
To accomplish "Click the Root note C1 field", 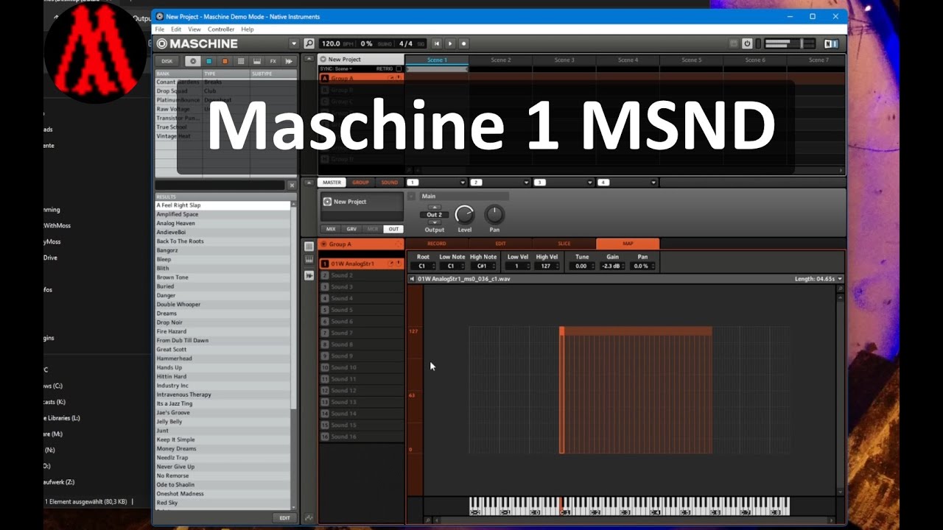I will 423,266.
